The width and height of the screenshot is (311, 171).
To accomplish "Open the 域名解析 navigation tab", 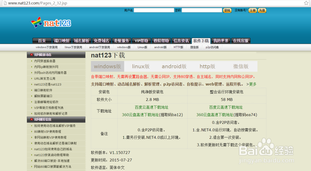I will pyautogui.click(x=82, y=41).
